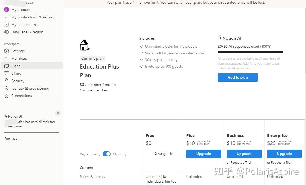The width and height of the screenshot is (306, 185).
Task: Downgrade to the Free plan
Action: point(163,154)
